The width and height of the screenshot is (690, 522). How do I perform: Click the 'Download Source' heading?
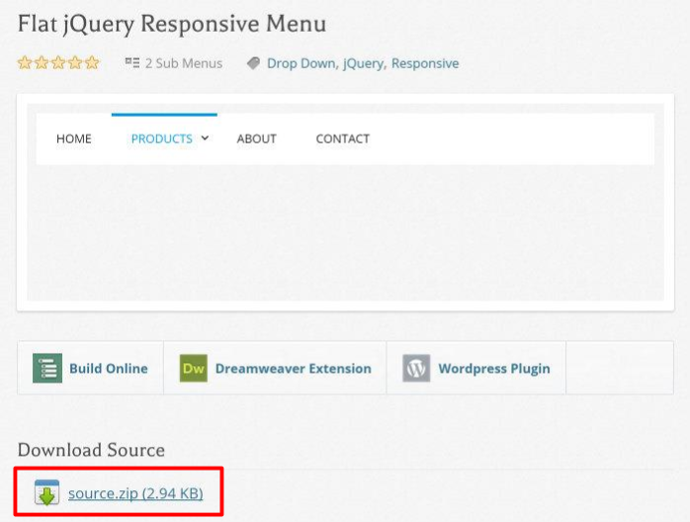tap(91, 450)
